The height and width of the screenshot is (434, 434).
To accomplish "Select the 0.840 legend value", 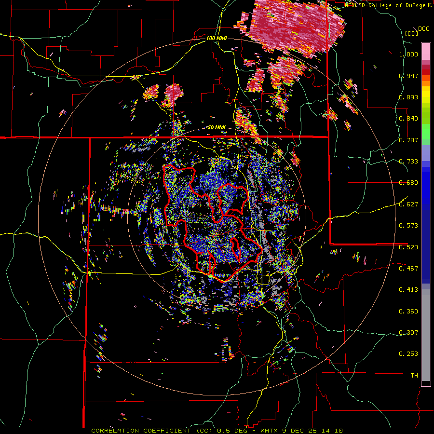I will pos(408,119).
